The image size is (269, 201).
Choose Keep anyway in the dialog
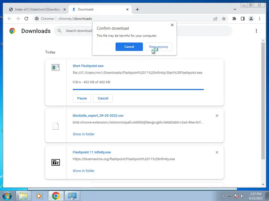coord(158,47)
